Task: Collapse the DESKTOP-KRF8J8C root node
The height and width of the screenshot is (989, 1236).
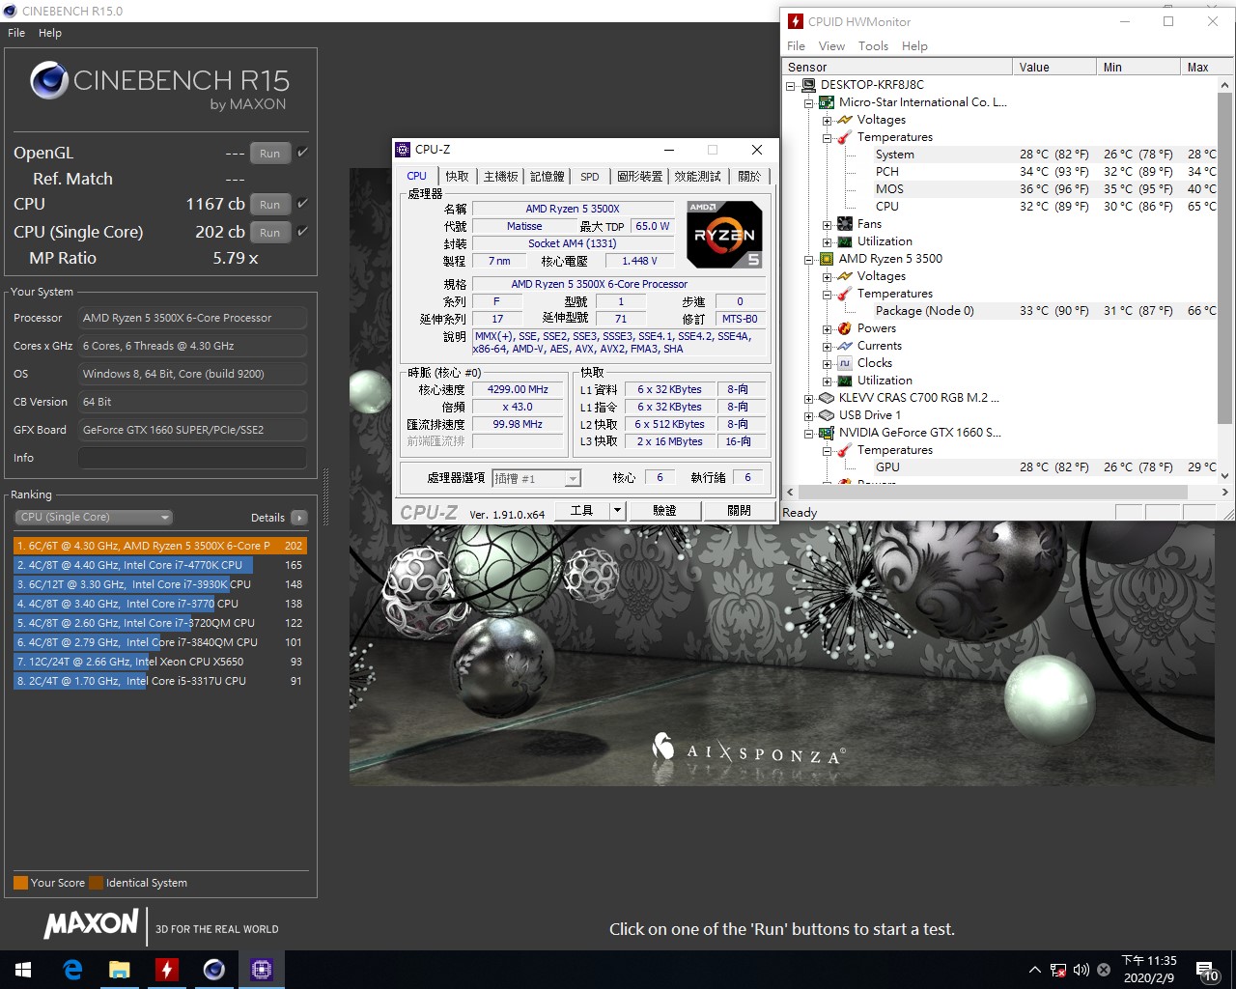Action: pyautogui.click(x=791, y=85)
